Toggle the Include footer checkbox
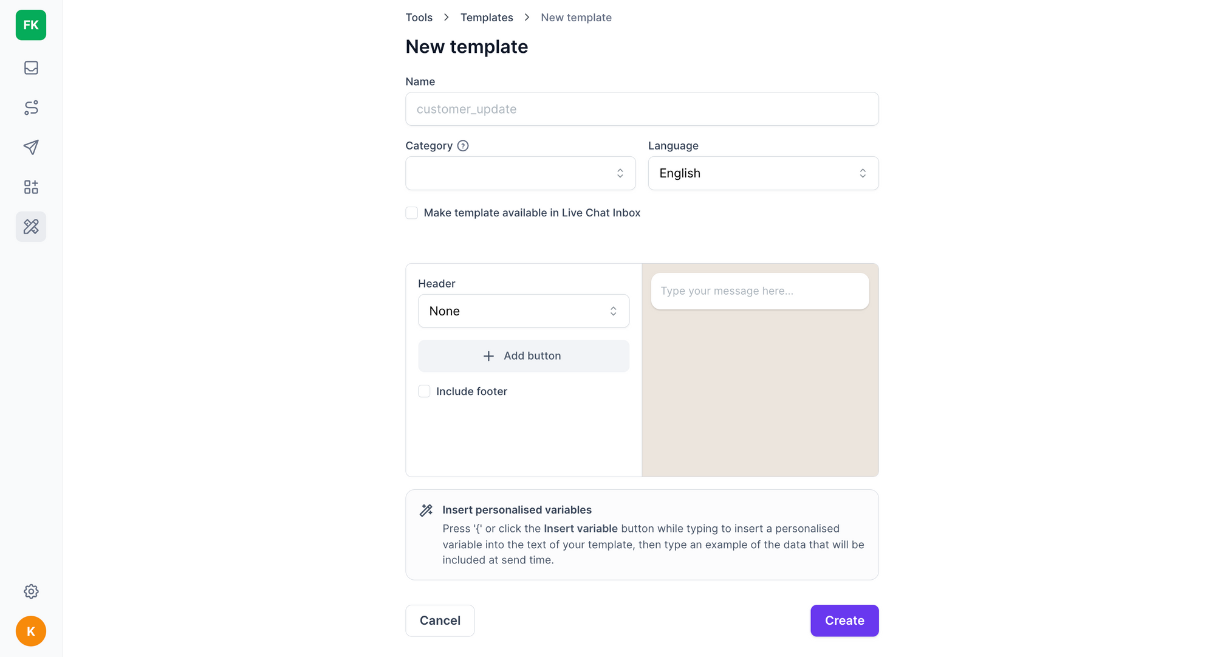Image resolution: width=1215 pixels, height=657 pixels. click(424, 391)
